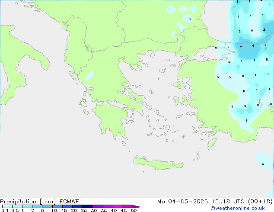
Task: Click the 35–40 mm violet legend swatch
Action: point(107,206)
